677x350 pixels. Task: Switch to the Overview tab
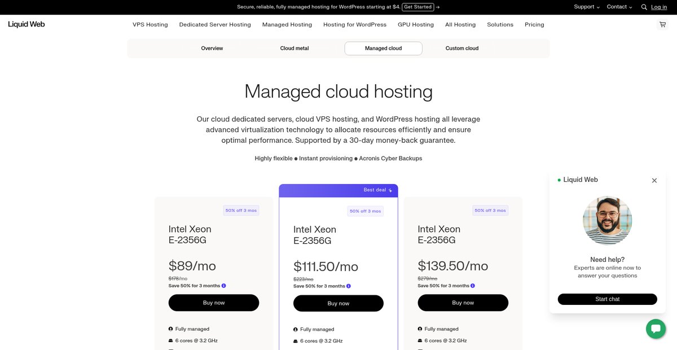click(x=212, y=49)
